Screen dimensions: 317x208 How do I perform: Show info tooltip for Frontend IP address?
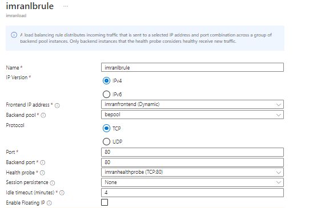(x=57, y=105)
